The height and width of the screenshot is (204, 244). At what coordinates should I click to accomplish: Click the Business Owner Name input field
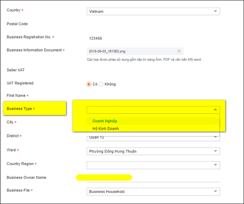[153, 178]
